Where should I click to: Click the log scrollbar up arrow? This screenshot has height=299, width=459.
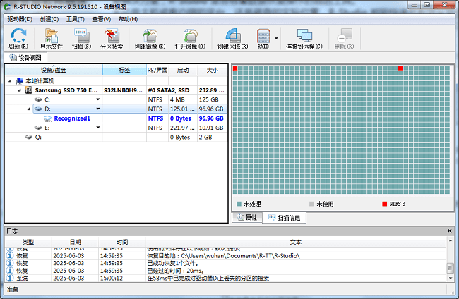click(451, 241)
